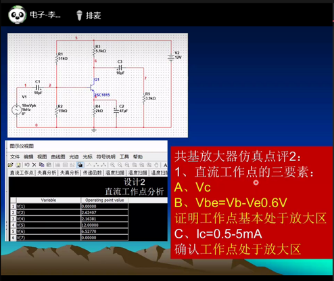Click the save icon in Grapher toolbar

tap(18, 165)
